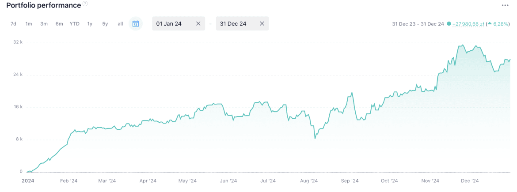Clear the 01 Jan 24 start date

198,24
